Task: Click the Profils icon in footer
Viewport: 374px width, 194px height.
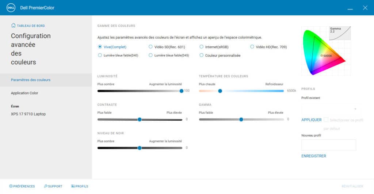Action: (x=73, y=186)
